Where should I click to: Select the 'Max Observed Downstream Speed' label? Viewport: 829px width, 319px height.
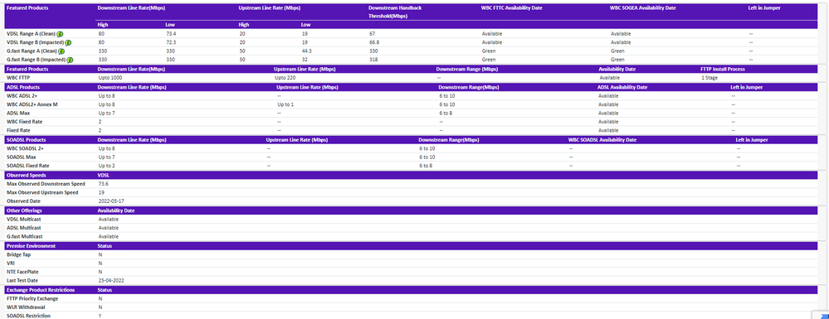click(x=46, y=183)
